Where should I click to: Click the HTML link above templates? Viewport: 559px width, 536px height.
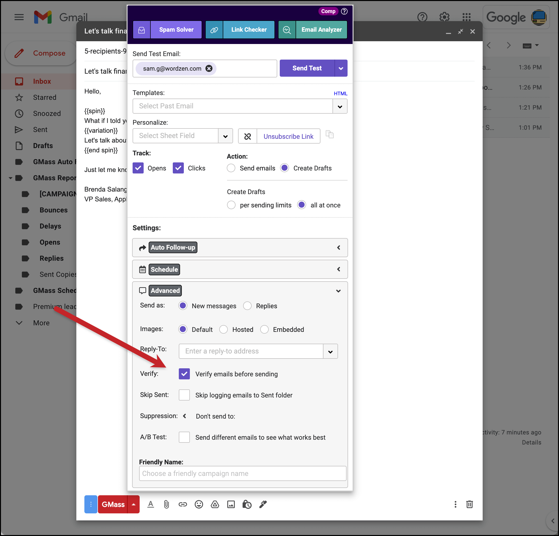pyautogui.click(x=341, y=93)
